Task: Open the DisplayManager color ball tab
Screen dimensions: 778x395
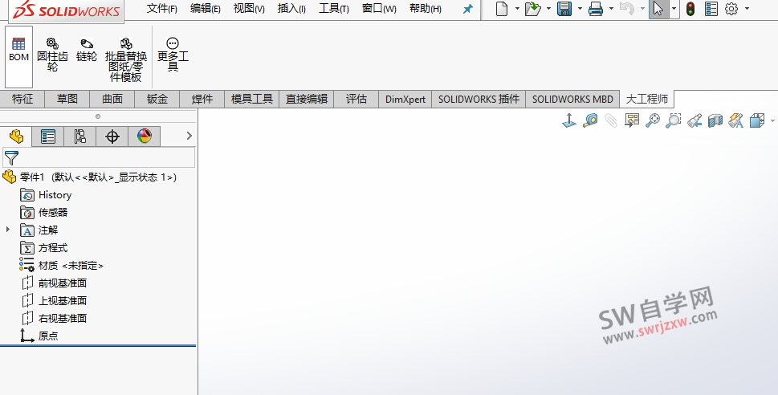Action: click(x=145, y=136)
